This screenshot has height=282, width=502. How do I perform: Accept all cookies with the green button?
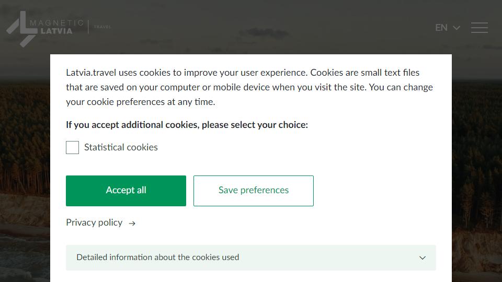click(x=126, y=191)
